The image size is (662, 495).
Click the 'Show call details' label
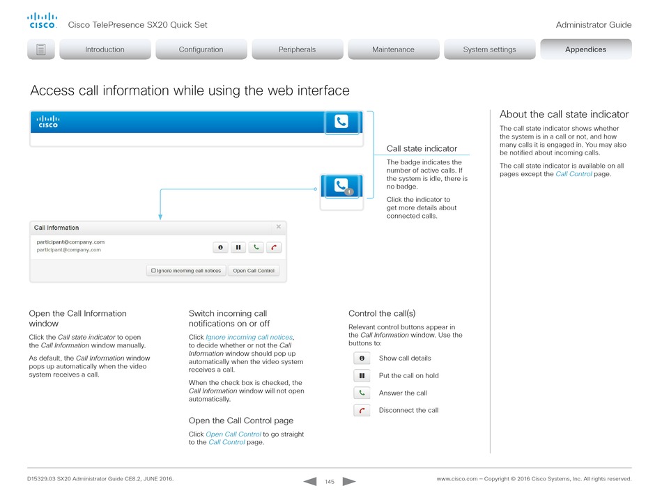(405, 358)
